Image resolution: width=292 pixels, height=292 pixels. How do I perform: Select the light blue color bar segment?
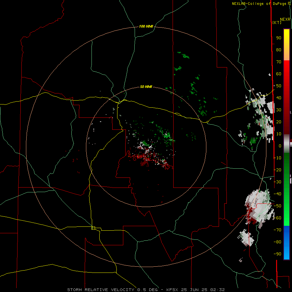286,251
